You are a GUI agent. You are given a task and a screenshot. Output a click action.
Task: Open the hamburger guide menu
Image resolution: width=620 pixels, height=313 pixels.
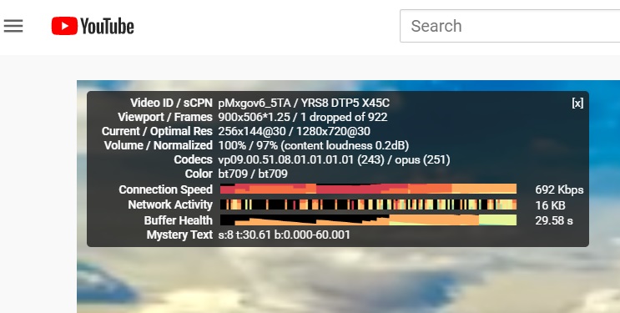coord(13,26)
